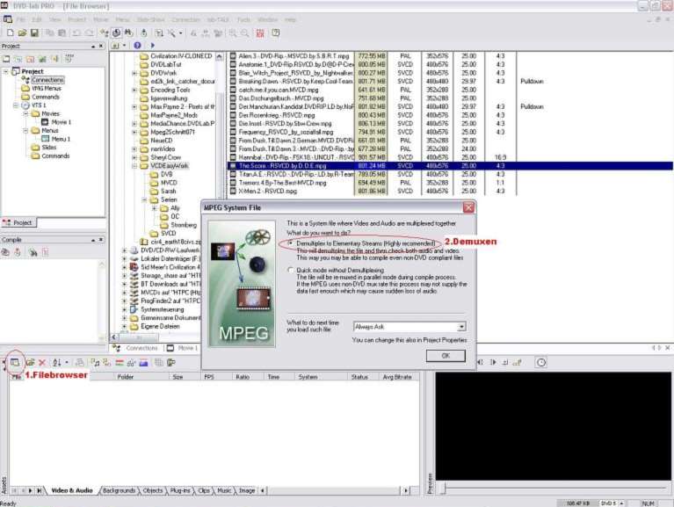Open the sort dropdown arrow in Assets toolbar
674x507 pixels.
coord(66,362)
